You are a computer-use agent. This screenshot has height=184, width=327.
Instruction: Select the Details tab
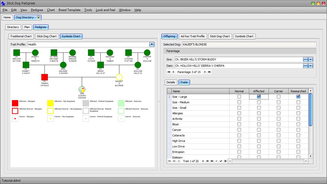pos(170,82)
